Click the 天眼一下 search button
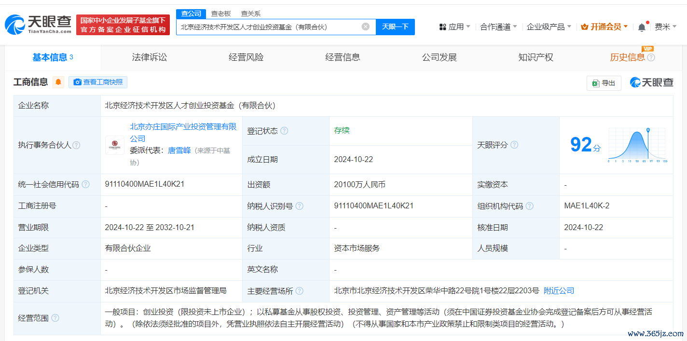687x341 pixels. click(395, 27)
